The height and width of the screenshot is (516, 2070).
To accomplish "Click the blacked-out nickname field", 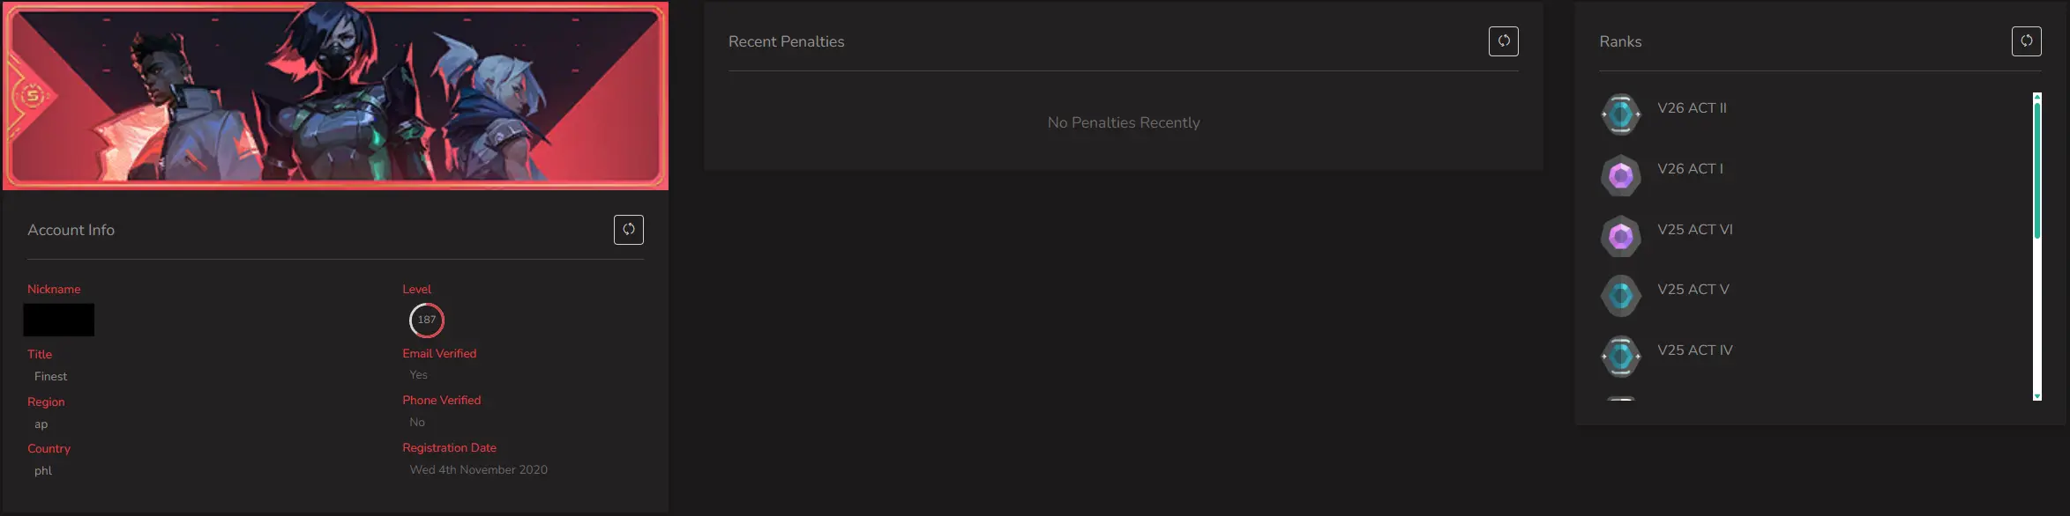I will pos(59,320).
